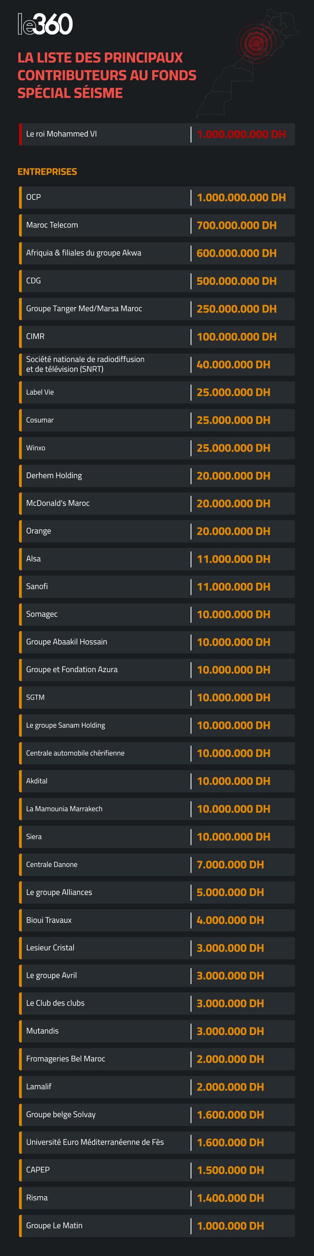The width and height of the screenshot is (314, 1256).
Task: Click the infographic title about Fonds Spécial Séisme
Action: [107, 75]
